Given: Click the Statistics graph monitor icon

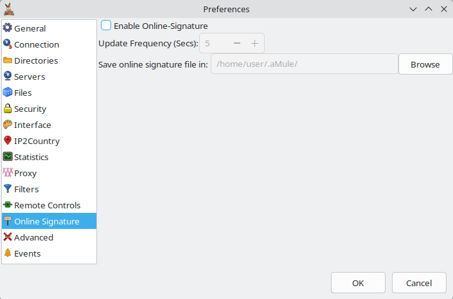Looking at the screenshot, I should (x=8, y=156).
